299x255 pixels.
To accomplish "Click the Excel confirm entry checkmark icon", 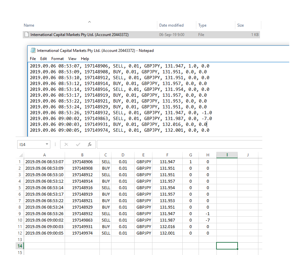I will (78, 144).
